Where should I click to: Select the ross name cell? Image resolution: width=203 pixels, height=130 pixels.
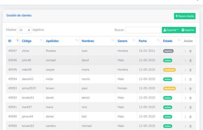click(x=97, y=107)
